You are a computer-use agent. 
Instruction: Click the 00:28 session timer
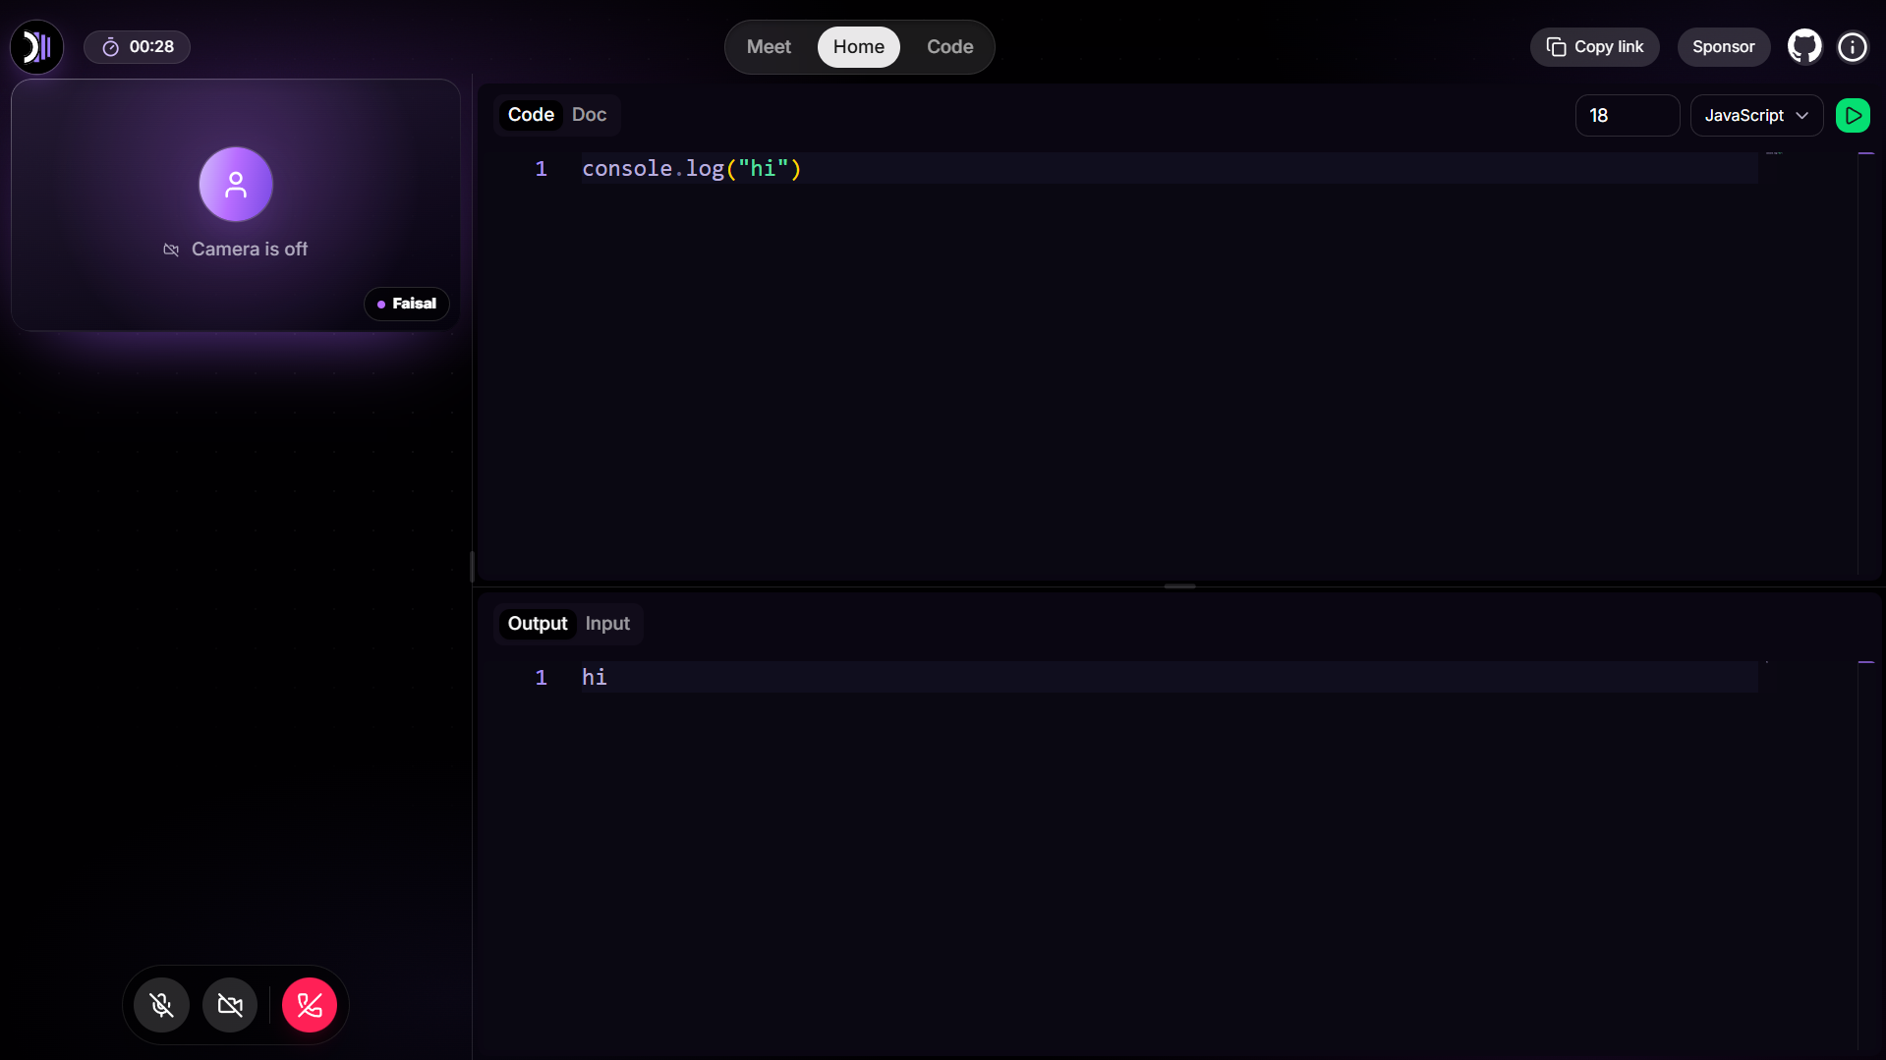click(137, 47)
